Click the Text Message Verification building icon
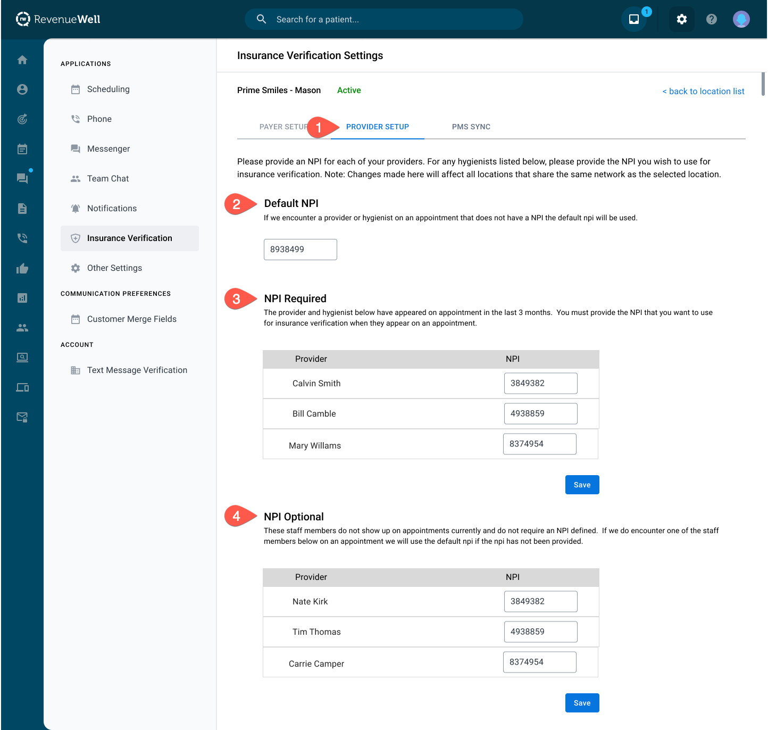768x730 pixels. (x=76, y=370)
